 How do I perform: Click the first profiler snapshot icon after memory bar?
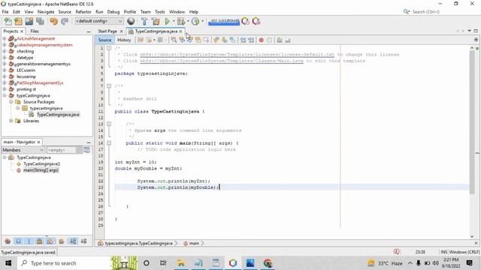(x=245, y=21)
